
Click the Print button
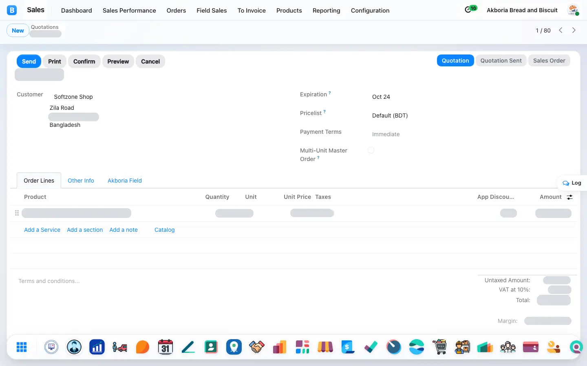[x=55, y=61]
